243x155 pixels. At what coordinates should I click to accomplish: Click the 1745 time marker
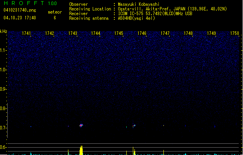[119, 33]
